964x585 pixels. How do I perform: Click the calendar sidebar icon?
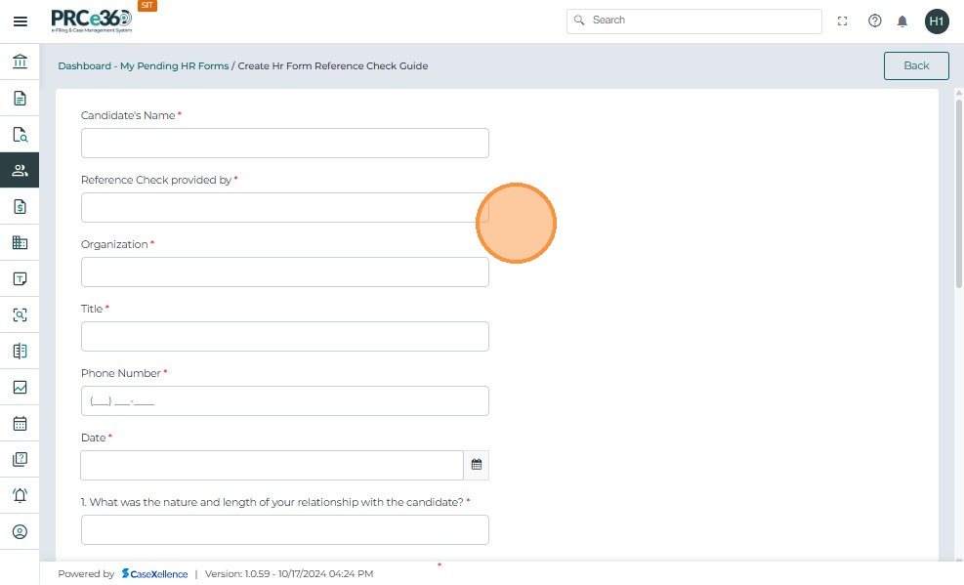(x=20, y=424)
